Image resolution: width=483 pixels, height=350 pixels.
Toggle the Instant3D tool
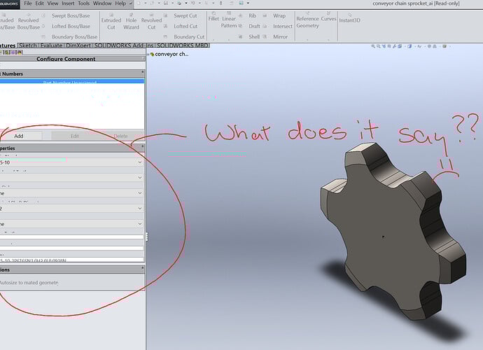point(349,18)
